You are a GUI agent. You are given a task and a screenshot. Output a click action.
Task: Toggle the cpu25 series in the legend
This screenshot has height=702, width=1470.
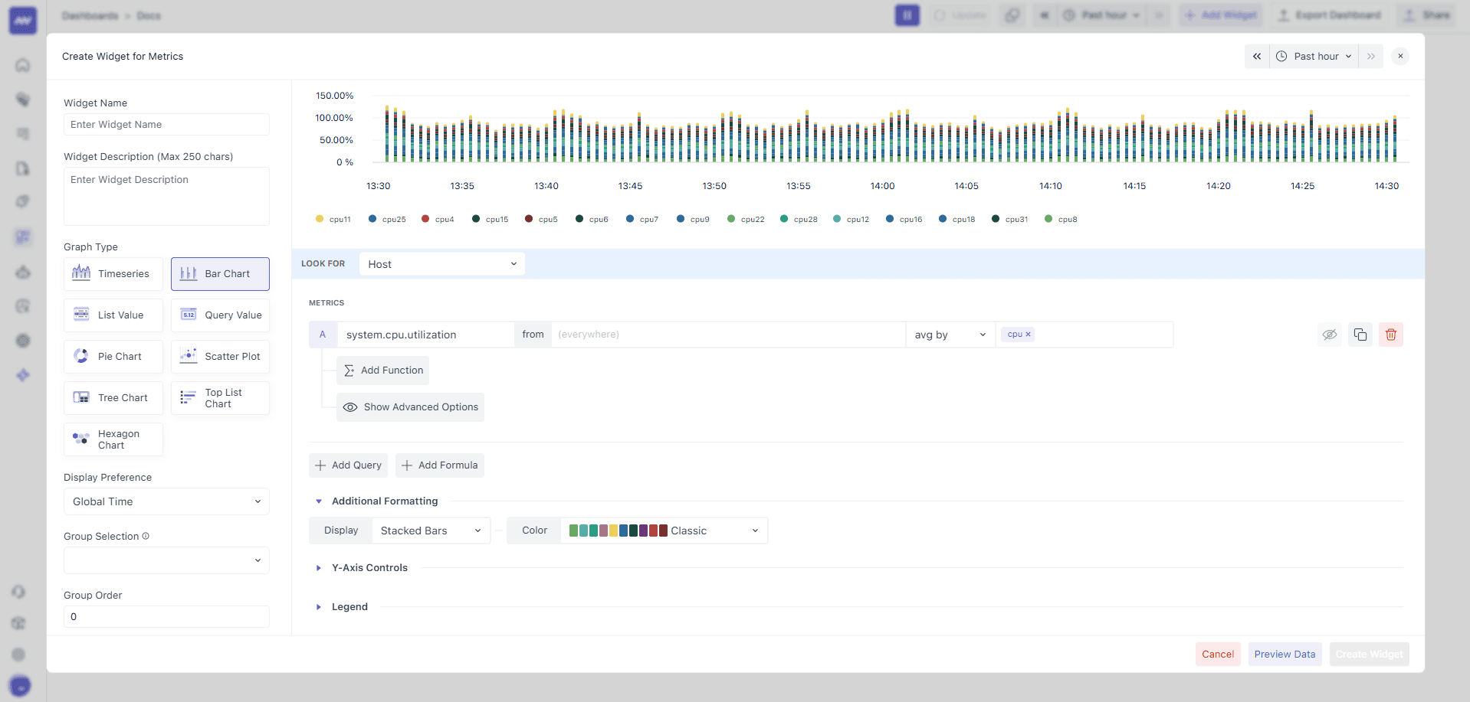(387, 219)
